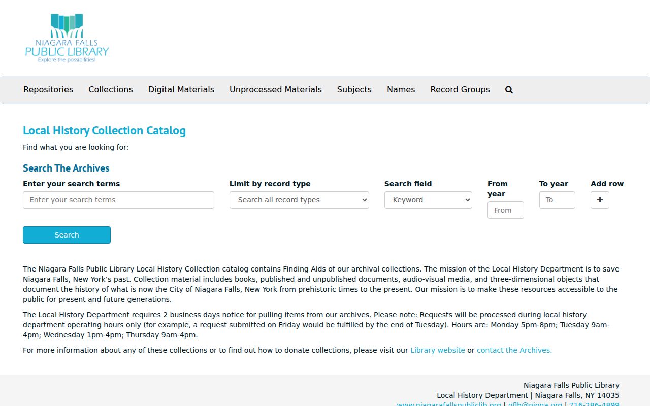Add a search row with plus button

tap(600, 200)
